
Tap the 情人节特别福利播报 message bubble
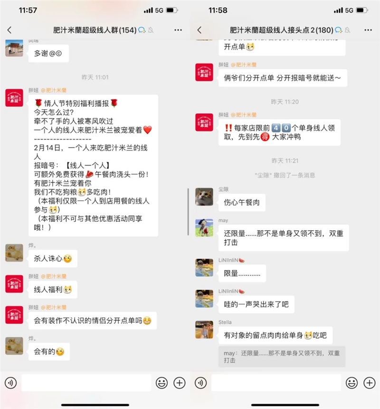93,166
